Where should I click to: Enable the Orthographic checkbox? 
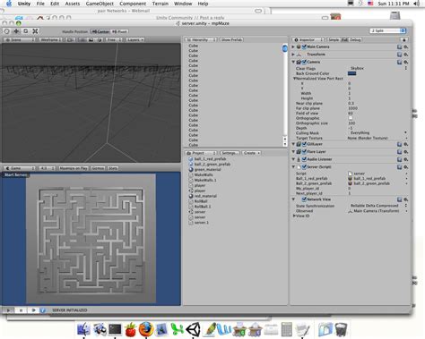point(351,118)
